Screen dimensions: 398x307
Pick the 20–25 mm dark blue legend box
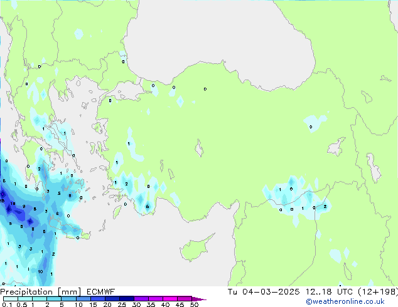pyautogui.click(x=112, y=299)
